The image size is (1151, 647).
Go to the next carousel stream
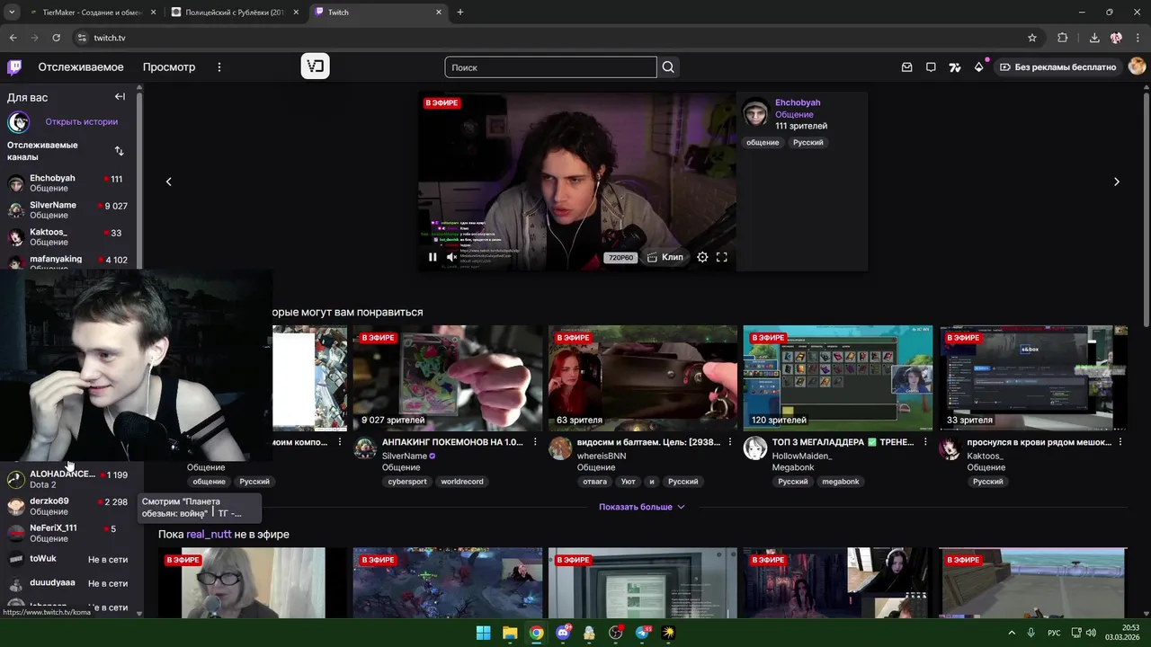(x=1117, y=182)
